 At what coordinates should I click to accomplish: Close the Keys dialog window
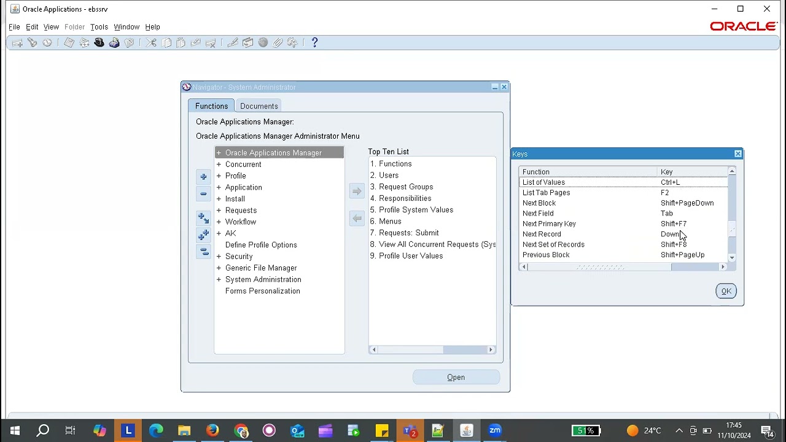(x=738, y=154)
